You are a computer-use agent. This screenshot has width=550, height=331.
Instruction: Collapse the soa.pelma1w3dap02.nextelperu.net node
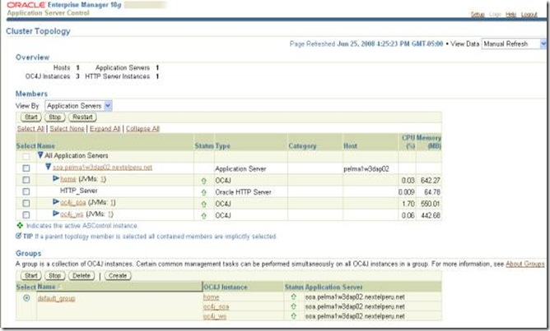[49, 167]
